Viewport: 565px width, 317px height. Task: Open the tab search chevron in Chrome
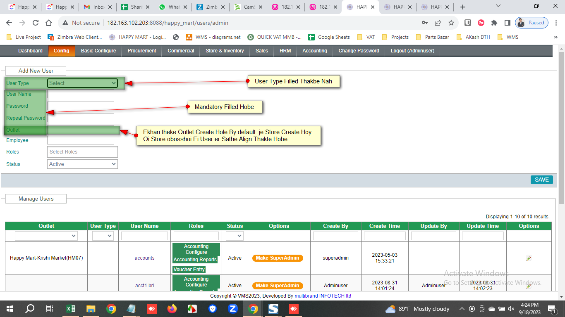coord(498,6)
